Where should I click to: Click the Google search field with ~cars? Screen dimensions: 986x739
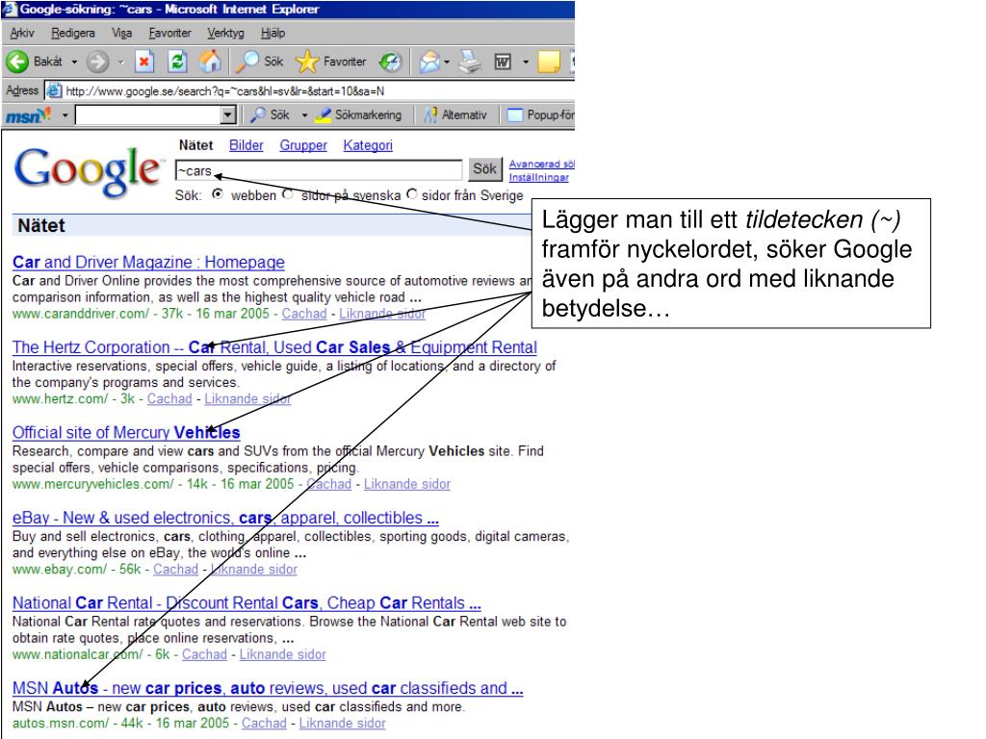[319, 170]
